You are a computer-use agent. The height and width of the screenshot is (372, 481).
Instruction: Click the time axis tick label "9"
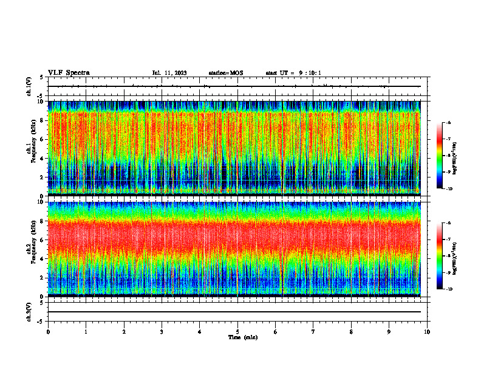click(389, 332)
